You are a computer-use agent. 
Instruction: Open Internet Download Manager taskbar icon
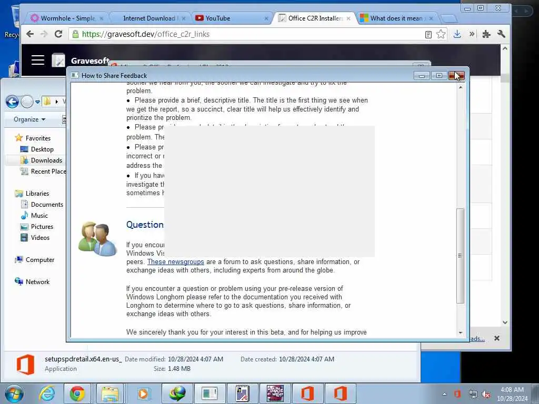point(177,393)
